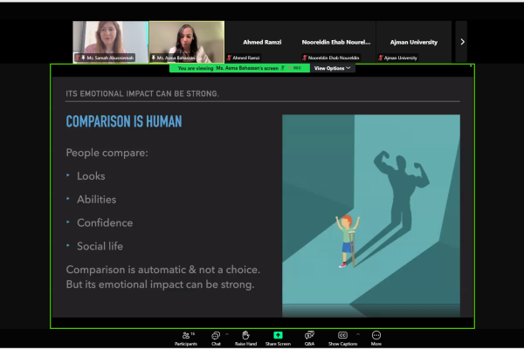Turn on Show Captions

tap(342, 336)
